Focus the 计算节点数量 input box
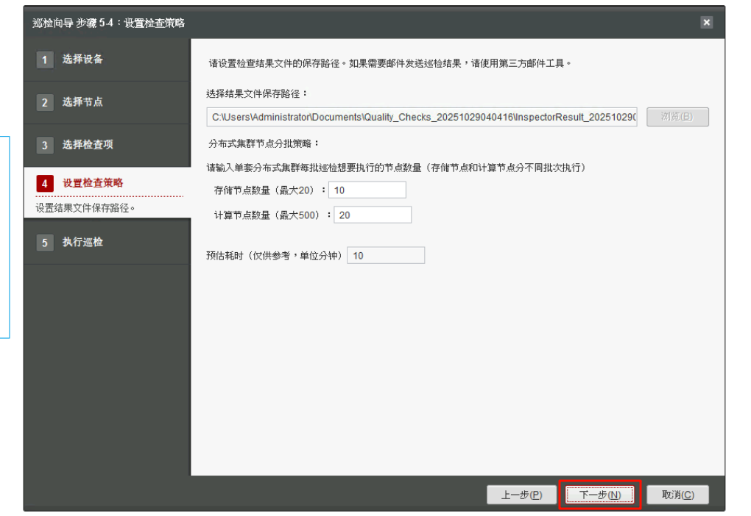The image size is (751, 516). 372,215
